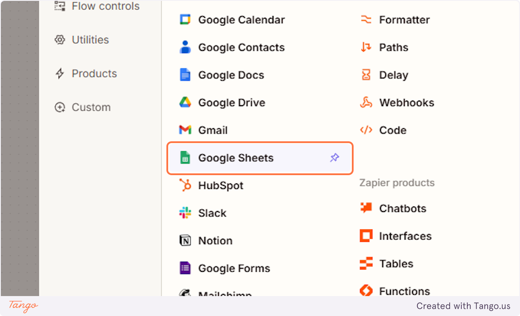Click the Formatter icon
The height and width of the screenshot is (316, 520).
[x=366, y=20]
